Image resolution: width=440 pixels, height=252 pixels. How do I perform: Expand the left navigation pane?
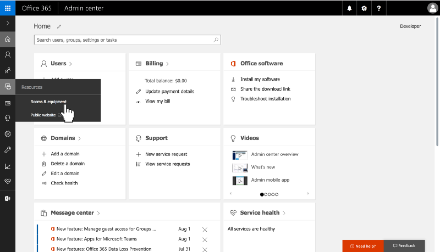[8, 23]
